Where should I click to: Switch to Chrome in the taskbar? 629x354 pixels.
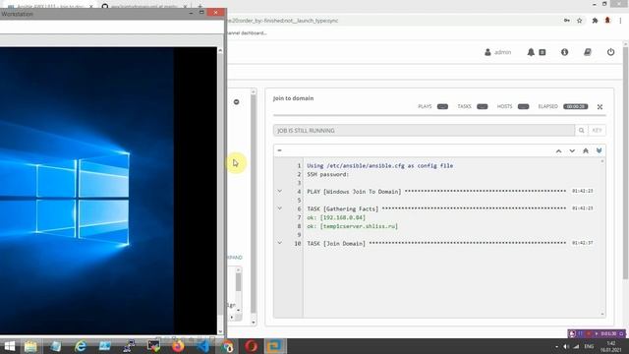pos(227,346)
